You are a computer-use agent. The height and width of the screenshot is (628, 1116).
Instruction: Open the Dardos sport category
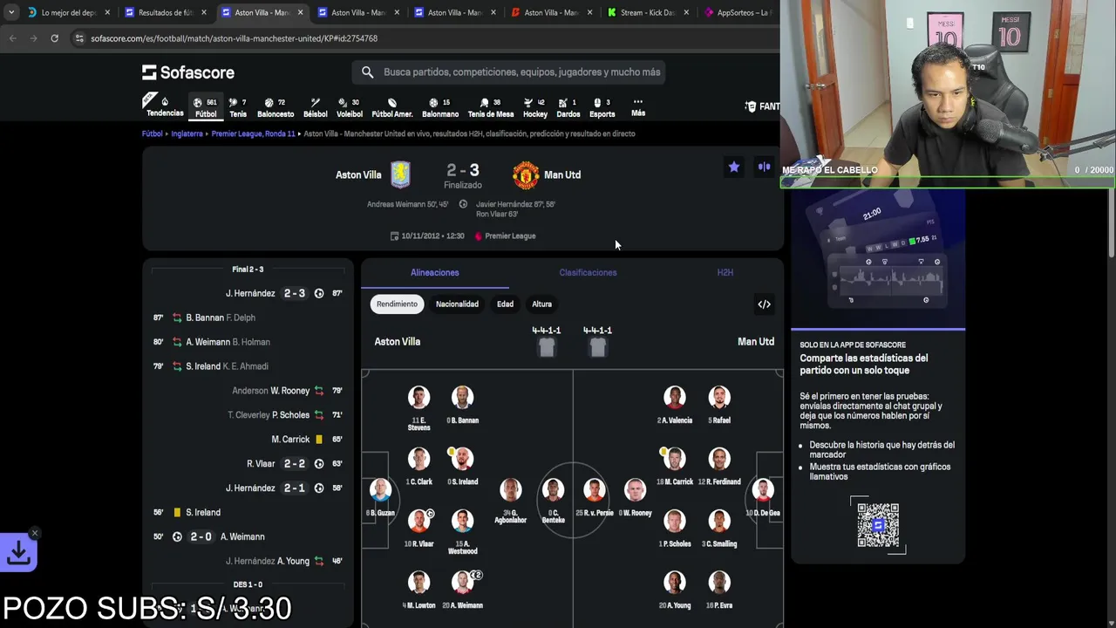[x=568, y=106]
